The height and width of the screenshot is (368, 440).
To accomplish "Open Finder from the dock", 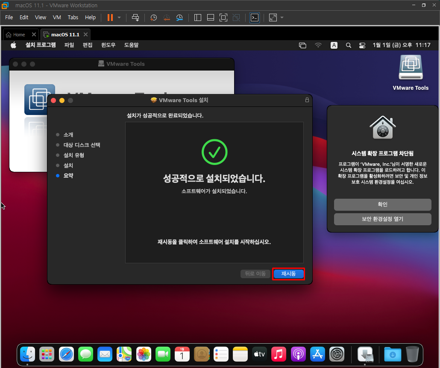I will click(x=27, y=354).
